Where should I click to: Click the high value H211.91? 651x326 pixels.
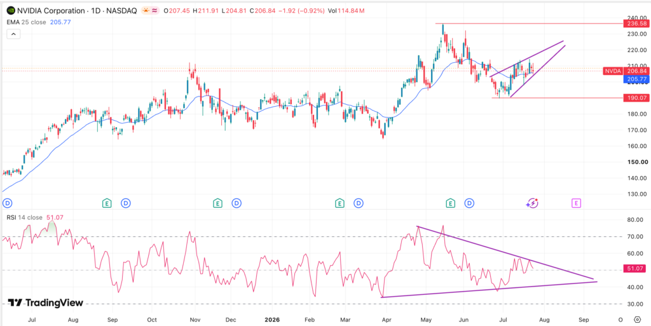pyautogui.click(x=207, y=11)
